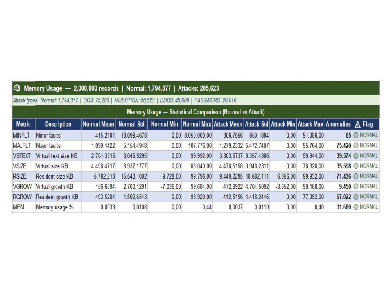Viewport: 391px width, 293px height.
Task: Click the Virtual text size KB cell
Action: (58, 156)
